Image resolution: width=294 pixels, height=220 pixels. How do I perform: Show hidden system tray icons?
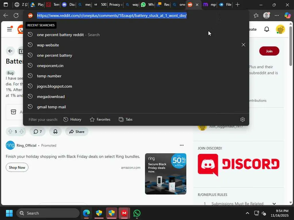tap(247, 213)
